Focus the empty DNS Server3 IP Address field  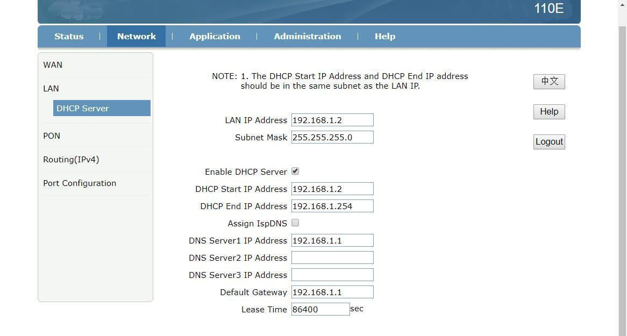coord(332,275)
